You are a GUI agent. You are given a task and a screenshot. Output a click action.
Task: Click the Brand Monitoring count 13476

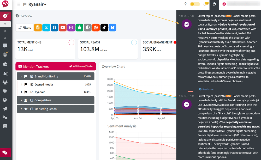(87, 76)
